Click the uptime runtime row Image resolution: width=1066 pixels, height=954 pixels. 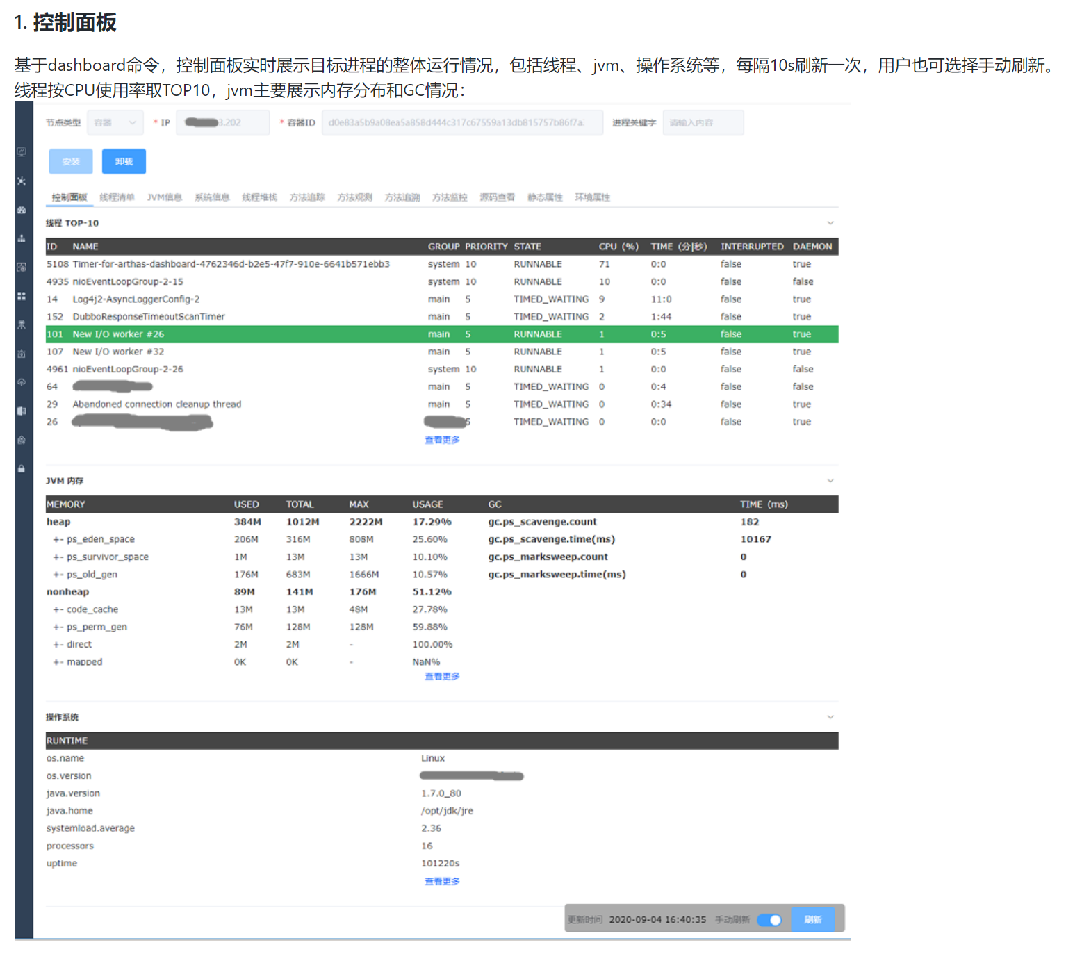(442, 864)
